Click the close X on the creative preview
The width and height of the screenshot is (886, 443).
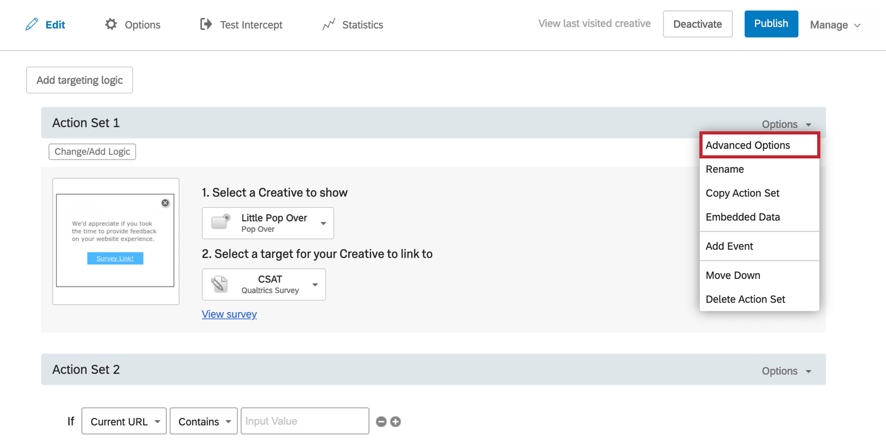tap(165, 203)
